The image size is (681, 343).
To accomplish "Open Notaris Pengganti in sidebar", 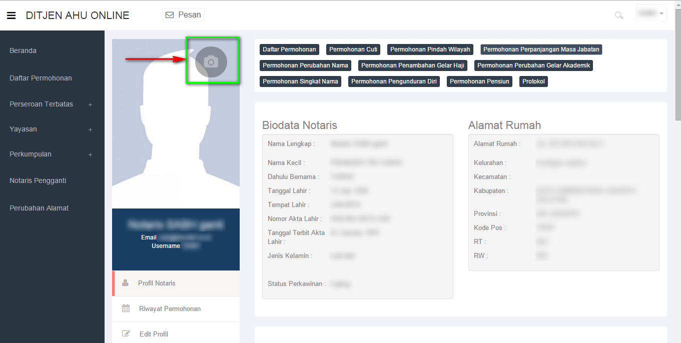I will 38,180.
